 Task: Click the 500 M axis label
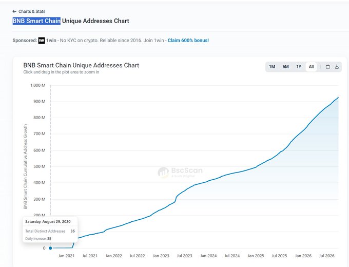pyautogui.click(x=40, y=166)
